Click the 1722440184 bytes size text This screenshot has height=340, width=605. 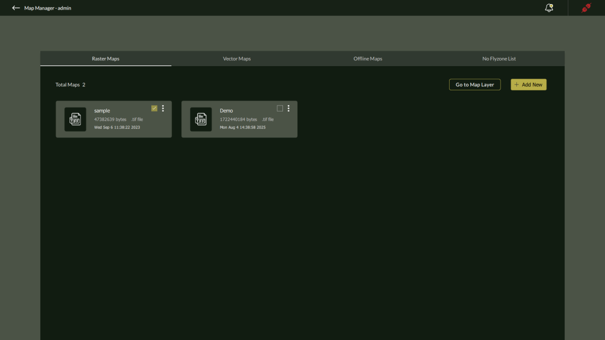tap(239, 119)
